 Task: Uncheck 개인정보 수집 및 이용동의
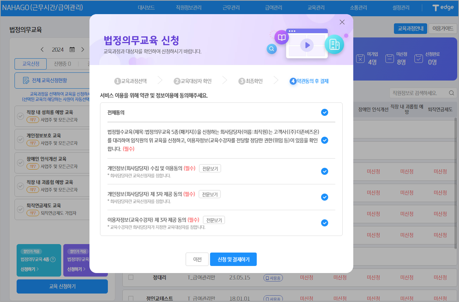click(324, 171)
